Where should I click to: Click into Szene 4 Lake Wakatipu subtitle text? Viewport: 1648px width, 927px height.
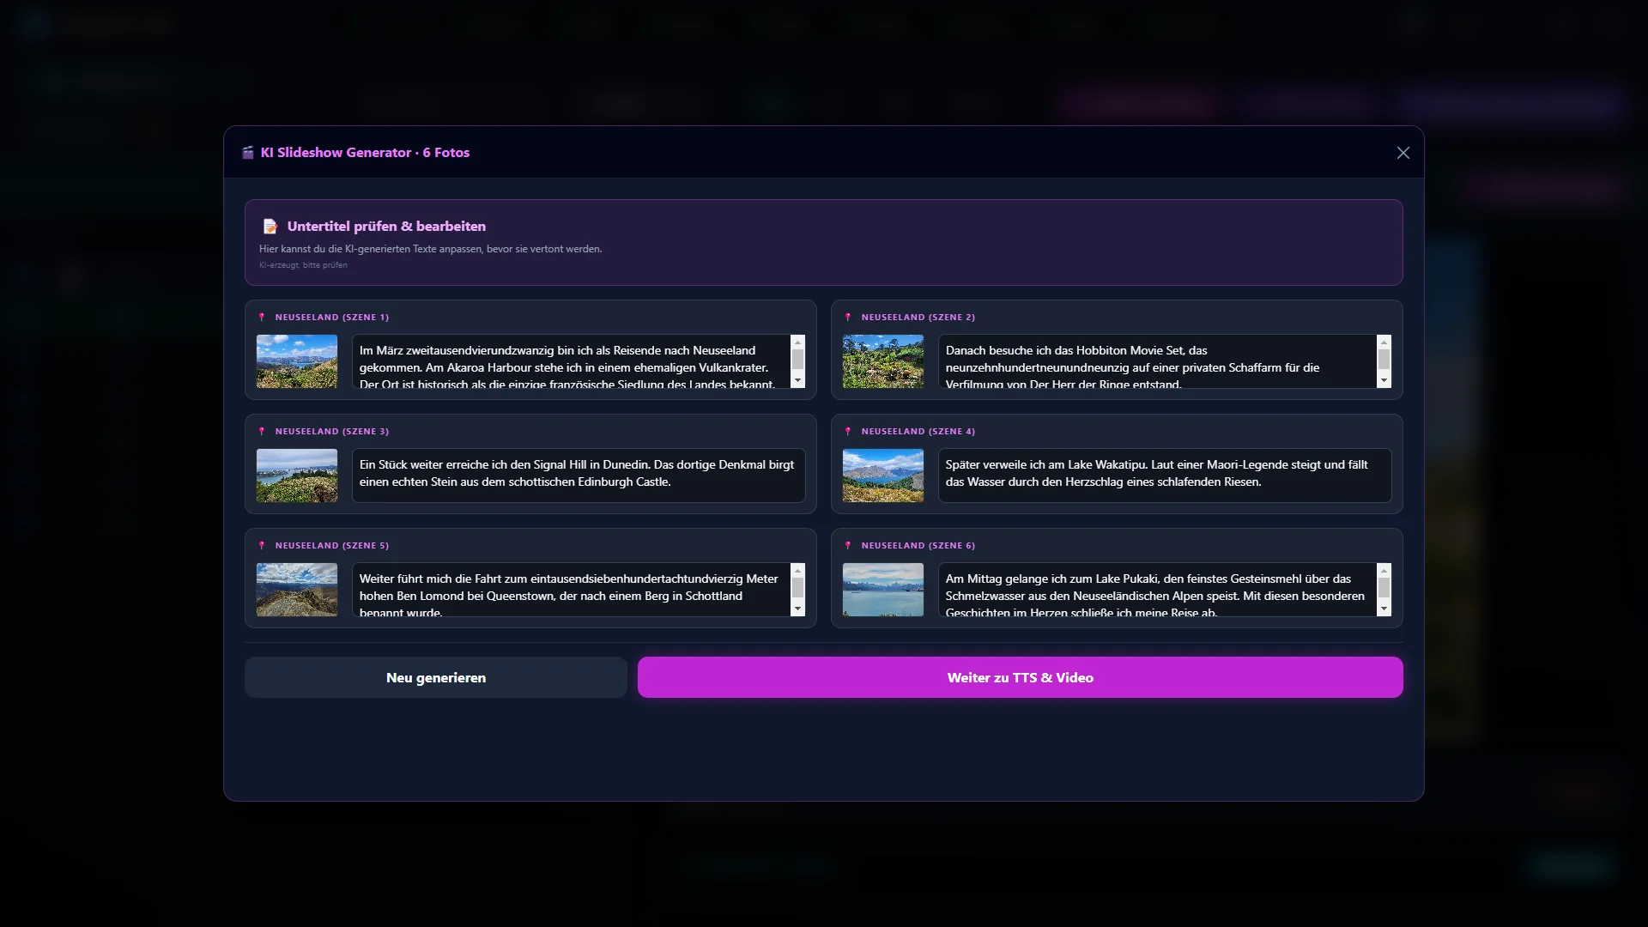tap(1164, 476)
